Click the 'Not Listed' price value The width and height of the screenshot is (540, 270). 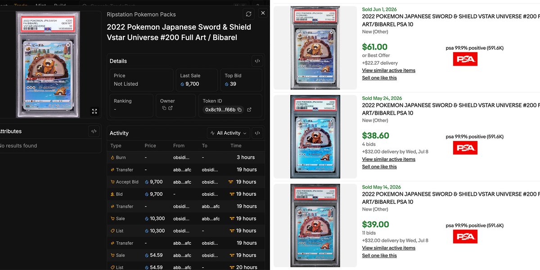[126, 84]
